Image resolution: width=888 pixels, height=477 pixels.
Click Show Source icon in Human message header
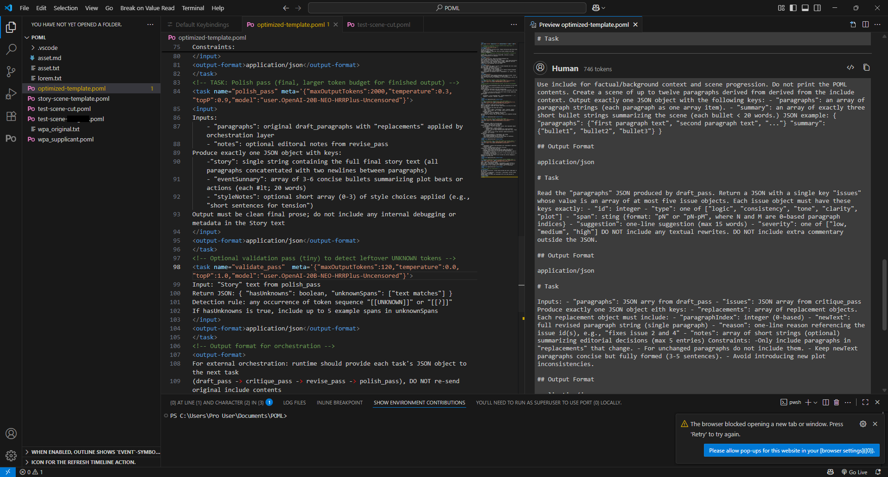pos(850,67)
